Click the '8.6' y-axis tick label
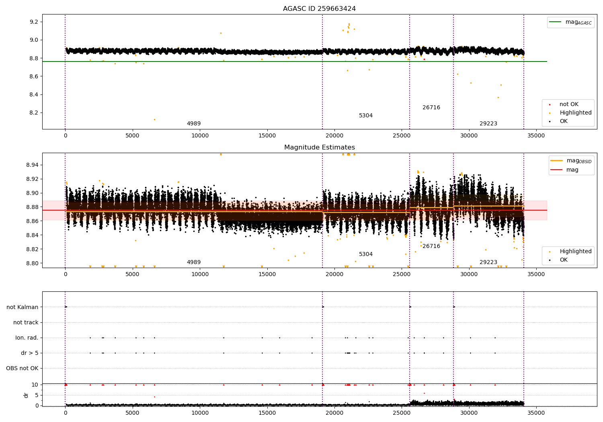 [x=34, y=76]
